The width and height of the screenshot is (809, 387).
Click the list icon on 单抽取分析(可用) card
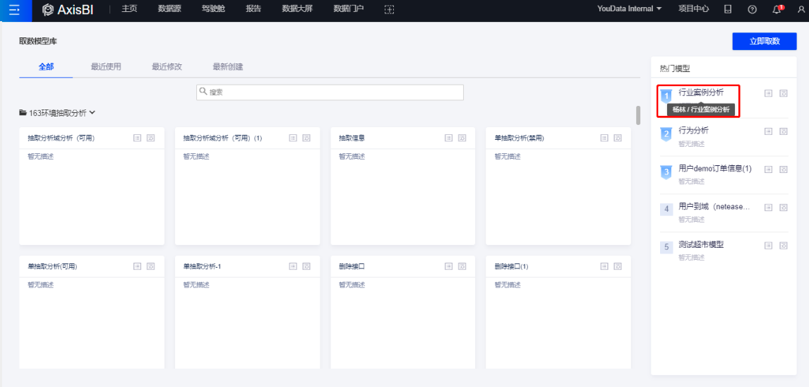pos(137,266)
